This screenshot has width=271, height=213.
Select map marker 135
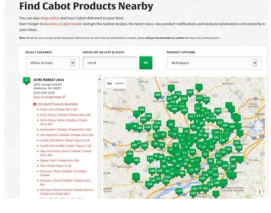202,179
